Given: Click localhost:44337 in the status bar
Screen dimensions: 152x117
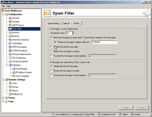Looking at the screenshot, I should (x=109, y=115).
